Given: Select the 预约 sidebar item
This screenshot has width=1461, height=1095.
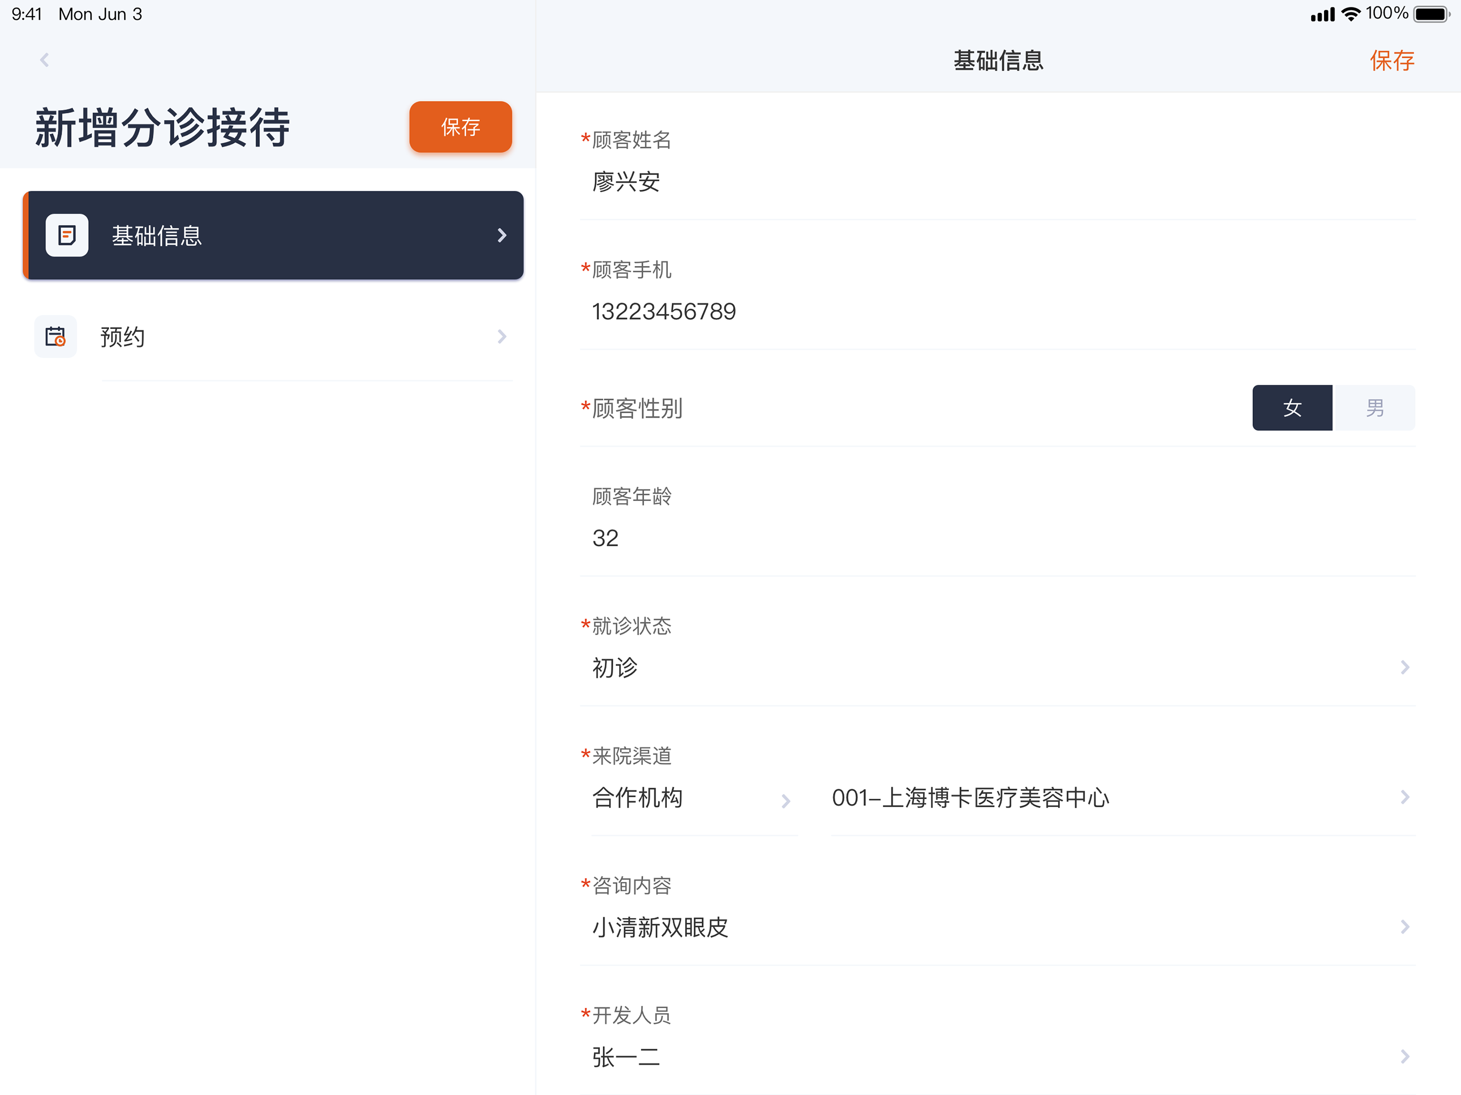Looking at the screenshot, I should click(273, 337).
